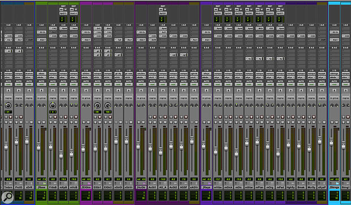Click the pan value display on Tmbrn
The width and height of the screenshot is (351, 205).
point(8,112)
